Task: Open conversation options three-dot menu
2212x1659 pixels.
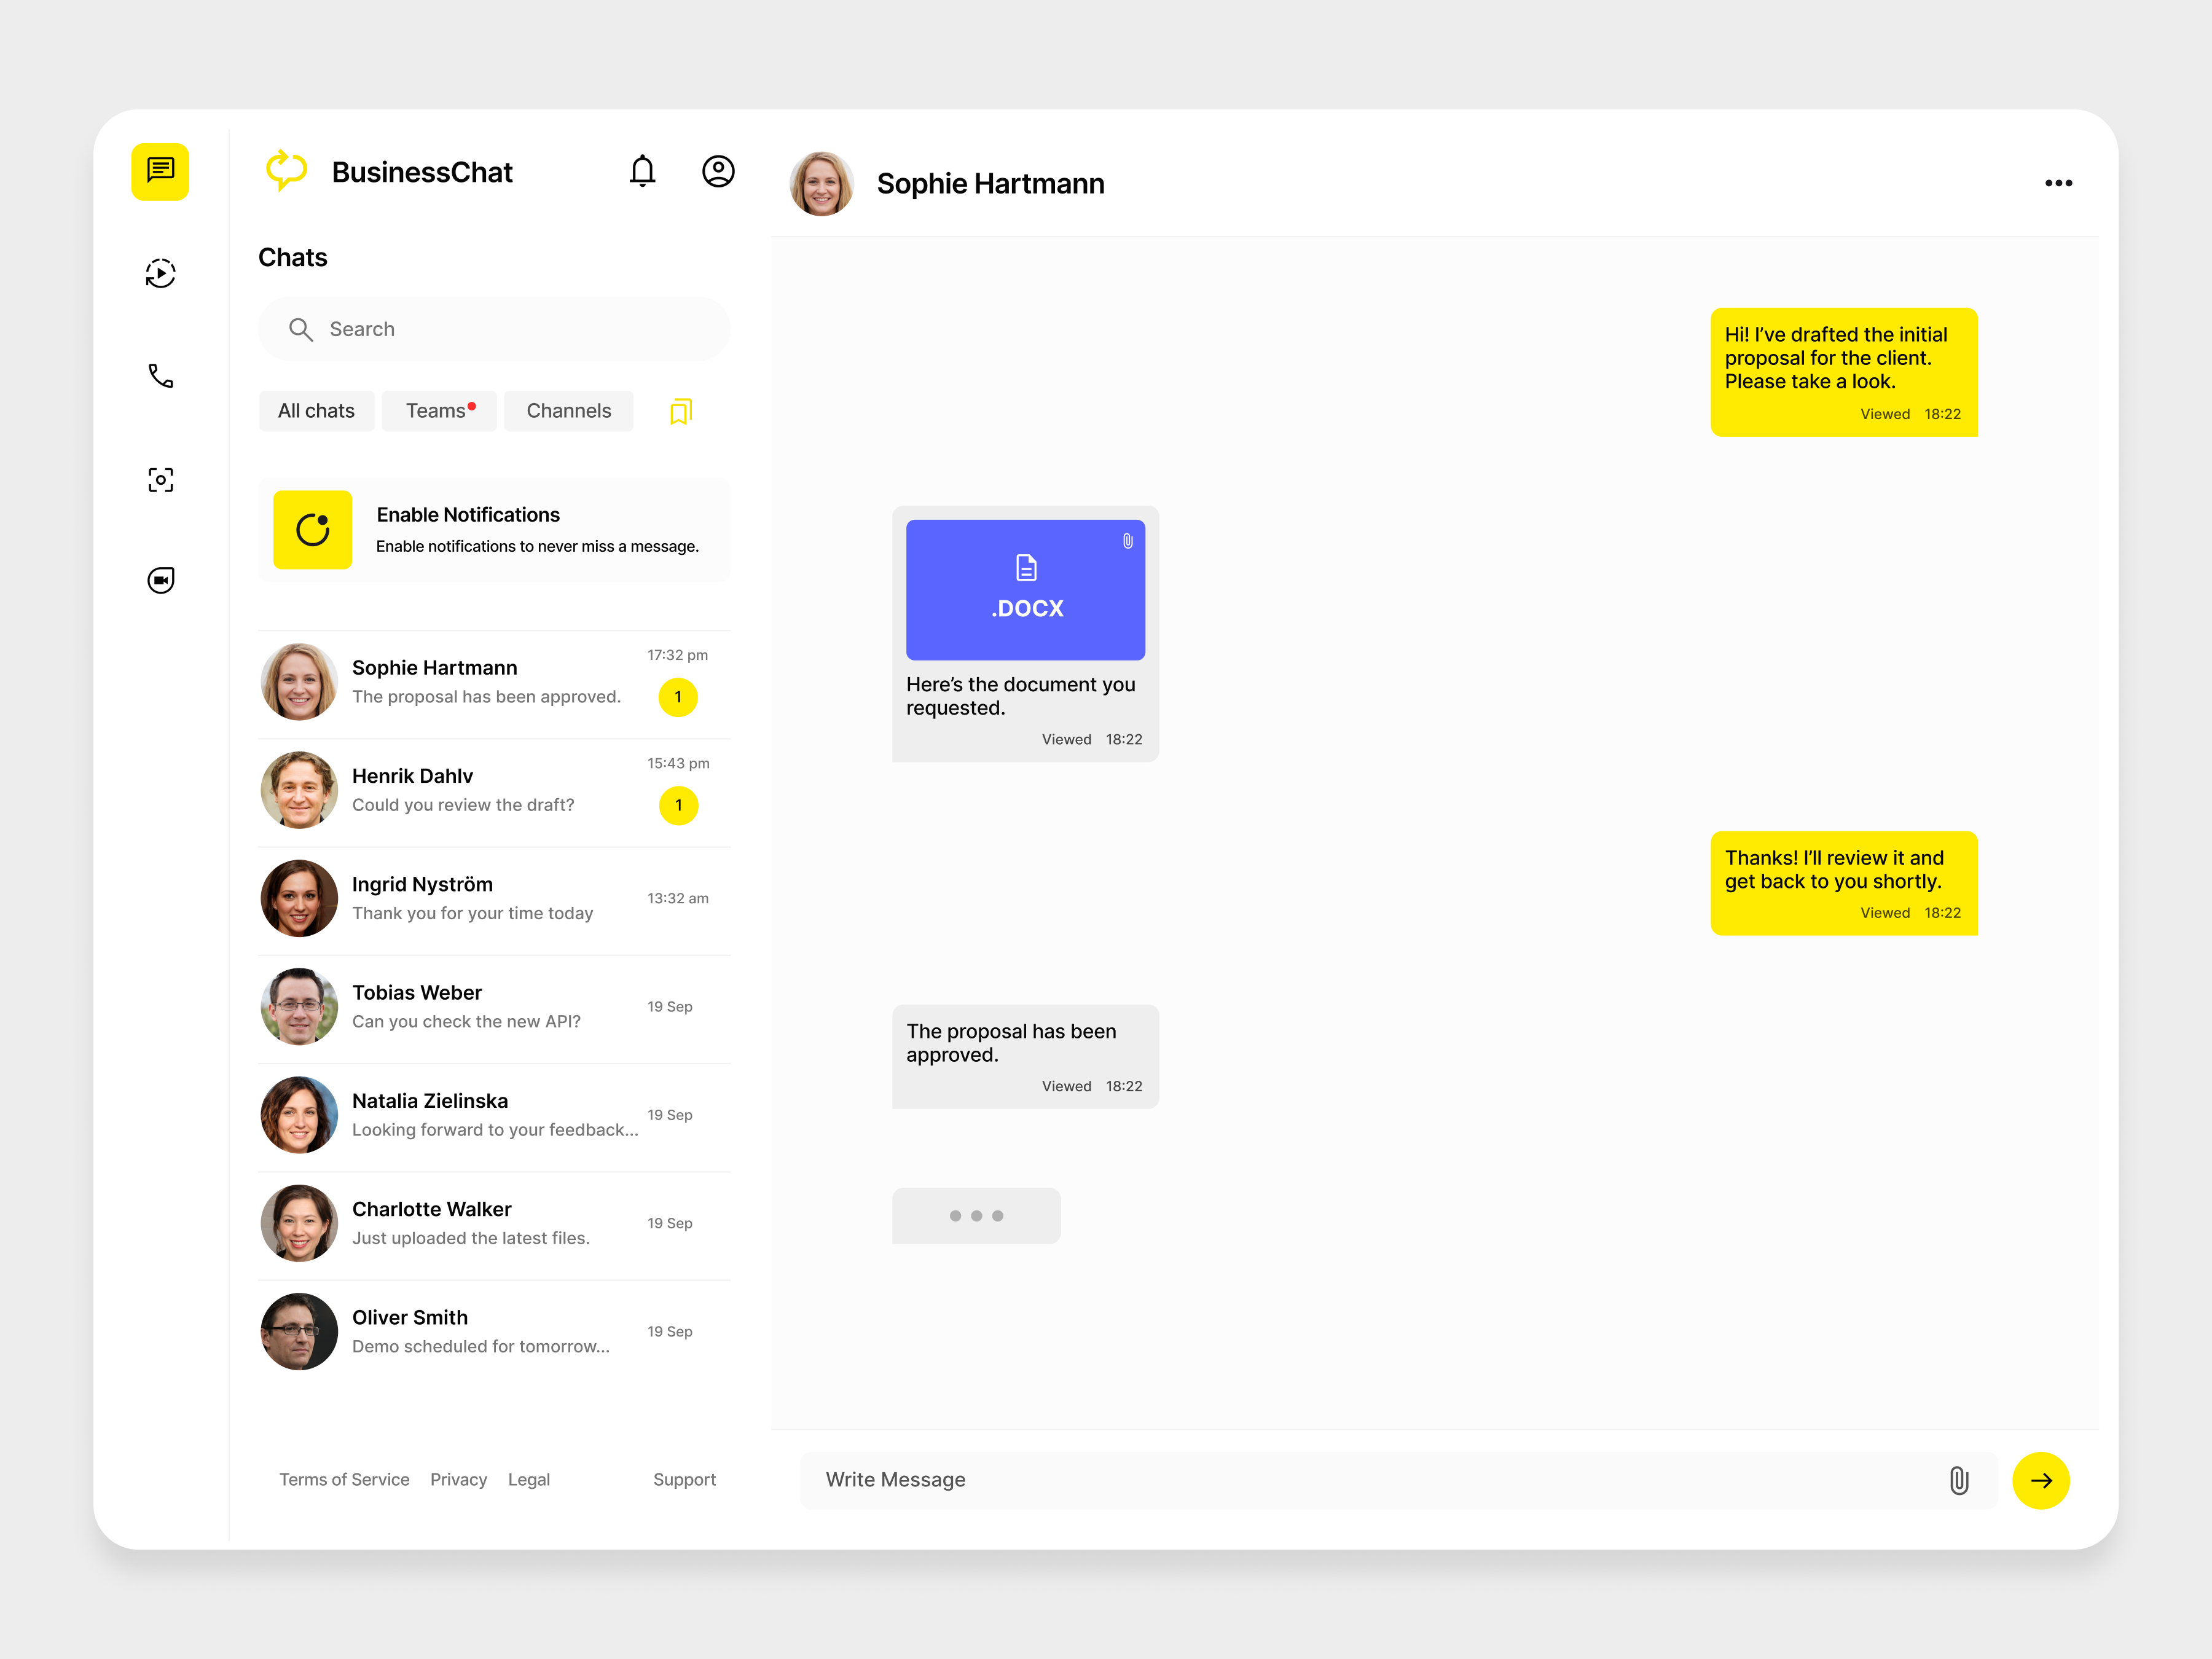Action: pyautogui.click(x=2058, y=183)
